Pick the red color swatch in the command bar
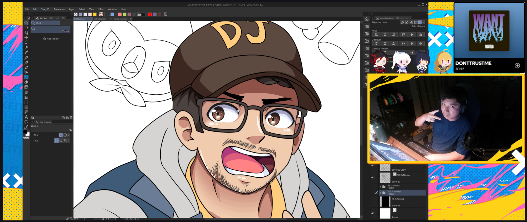The height and width of the screenshot is (222, 527). (150, 14)
